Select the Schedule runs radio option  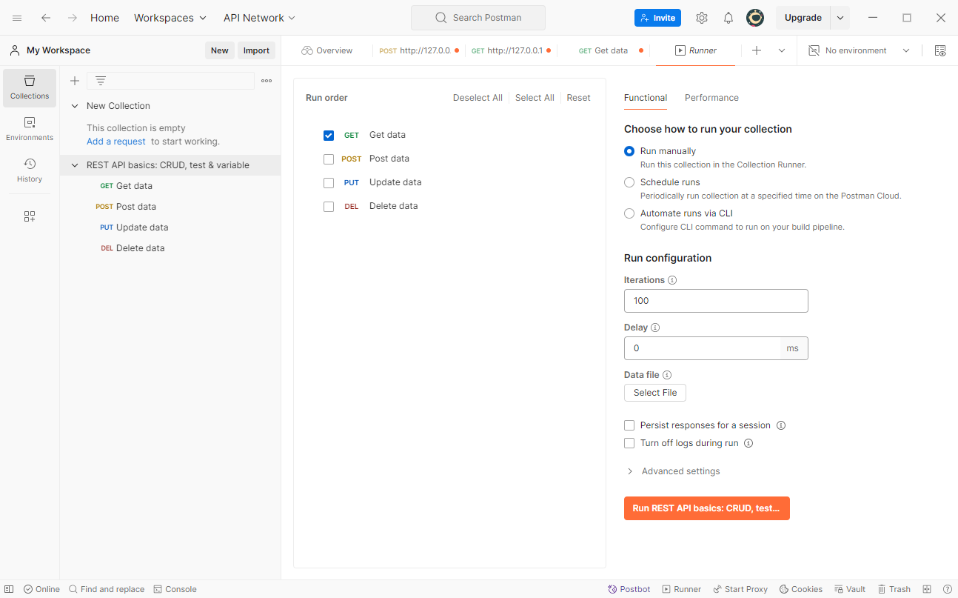coord(629,182)
